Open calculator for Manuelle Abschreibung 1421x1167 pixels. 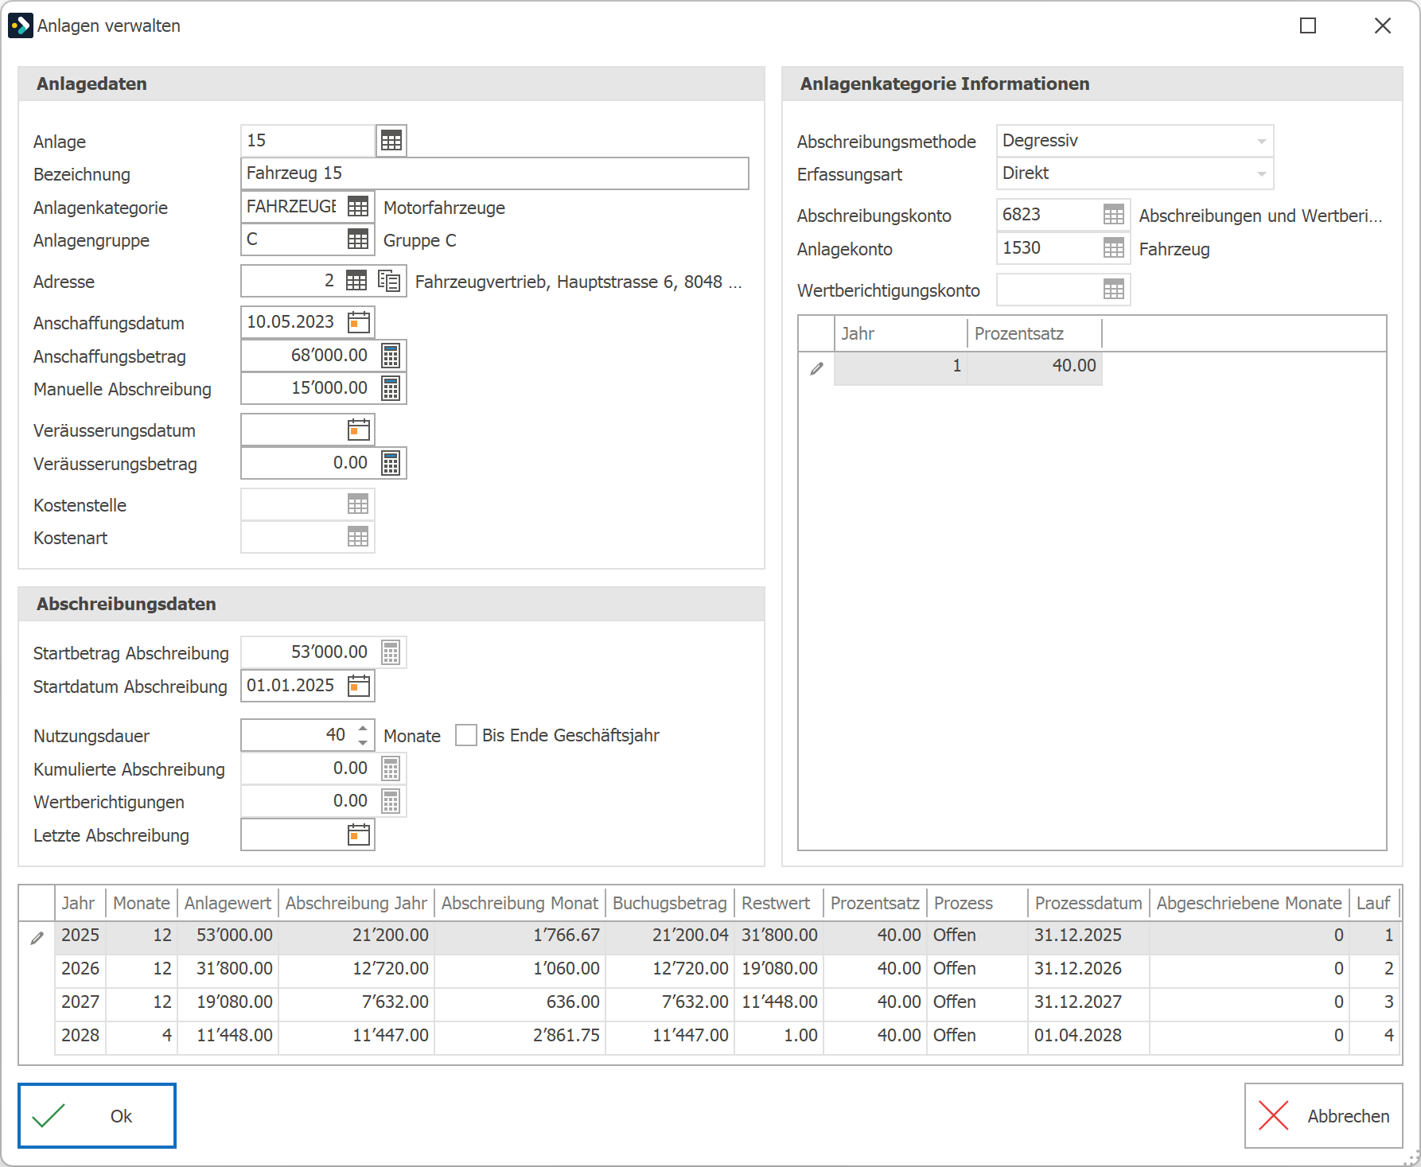tap(391, 388)
